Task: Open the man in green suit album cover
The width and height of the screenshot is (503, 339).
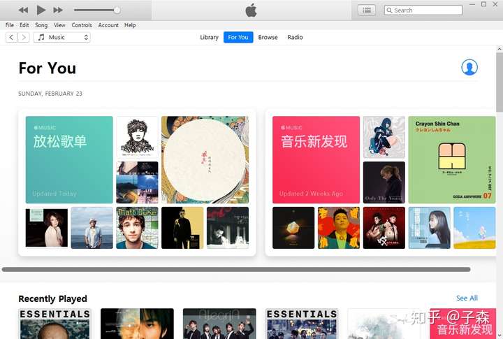Action: click(x=339, y=228)
